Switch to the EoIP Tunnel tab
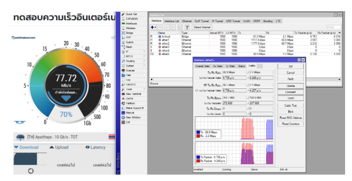352x181 pixels. coord(202,21)
